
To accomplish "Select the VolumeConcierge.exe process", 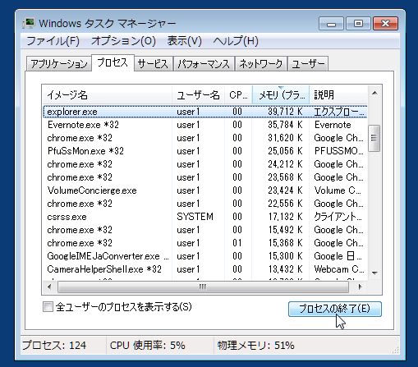I will [x=204, y=190].
